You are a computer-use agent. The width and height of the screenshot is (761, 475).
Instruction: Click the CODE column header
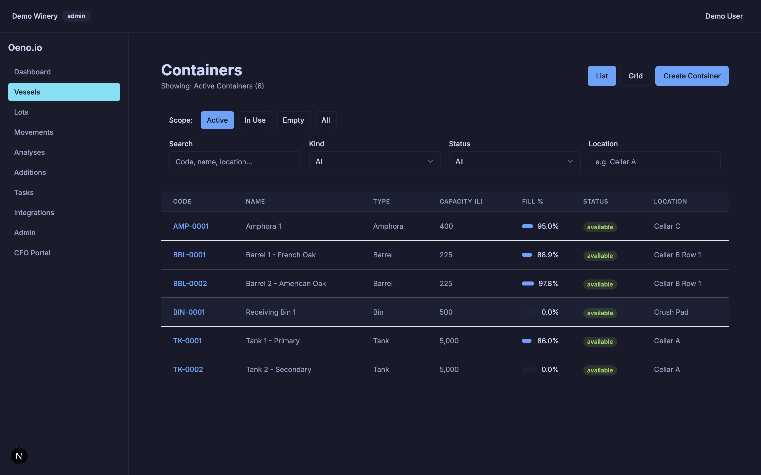click(182, 201)
